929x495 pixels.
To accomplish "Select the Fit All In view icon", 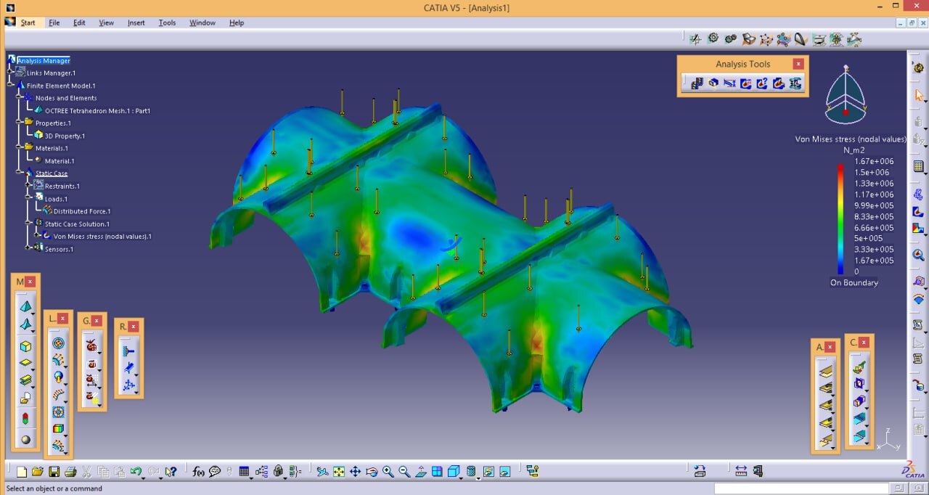I will (339, 472).
